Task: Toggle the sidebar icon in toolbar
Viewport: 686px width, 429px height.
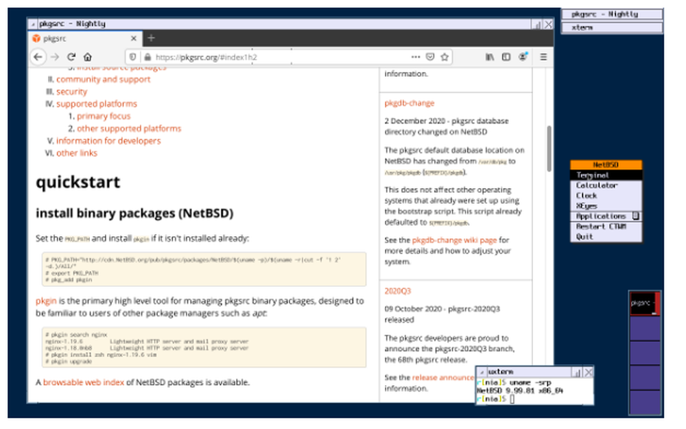Action: point(506,57)
